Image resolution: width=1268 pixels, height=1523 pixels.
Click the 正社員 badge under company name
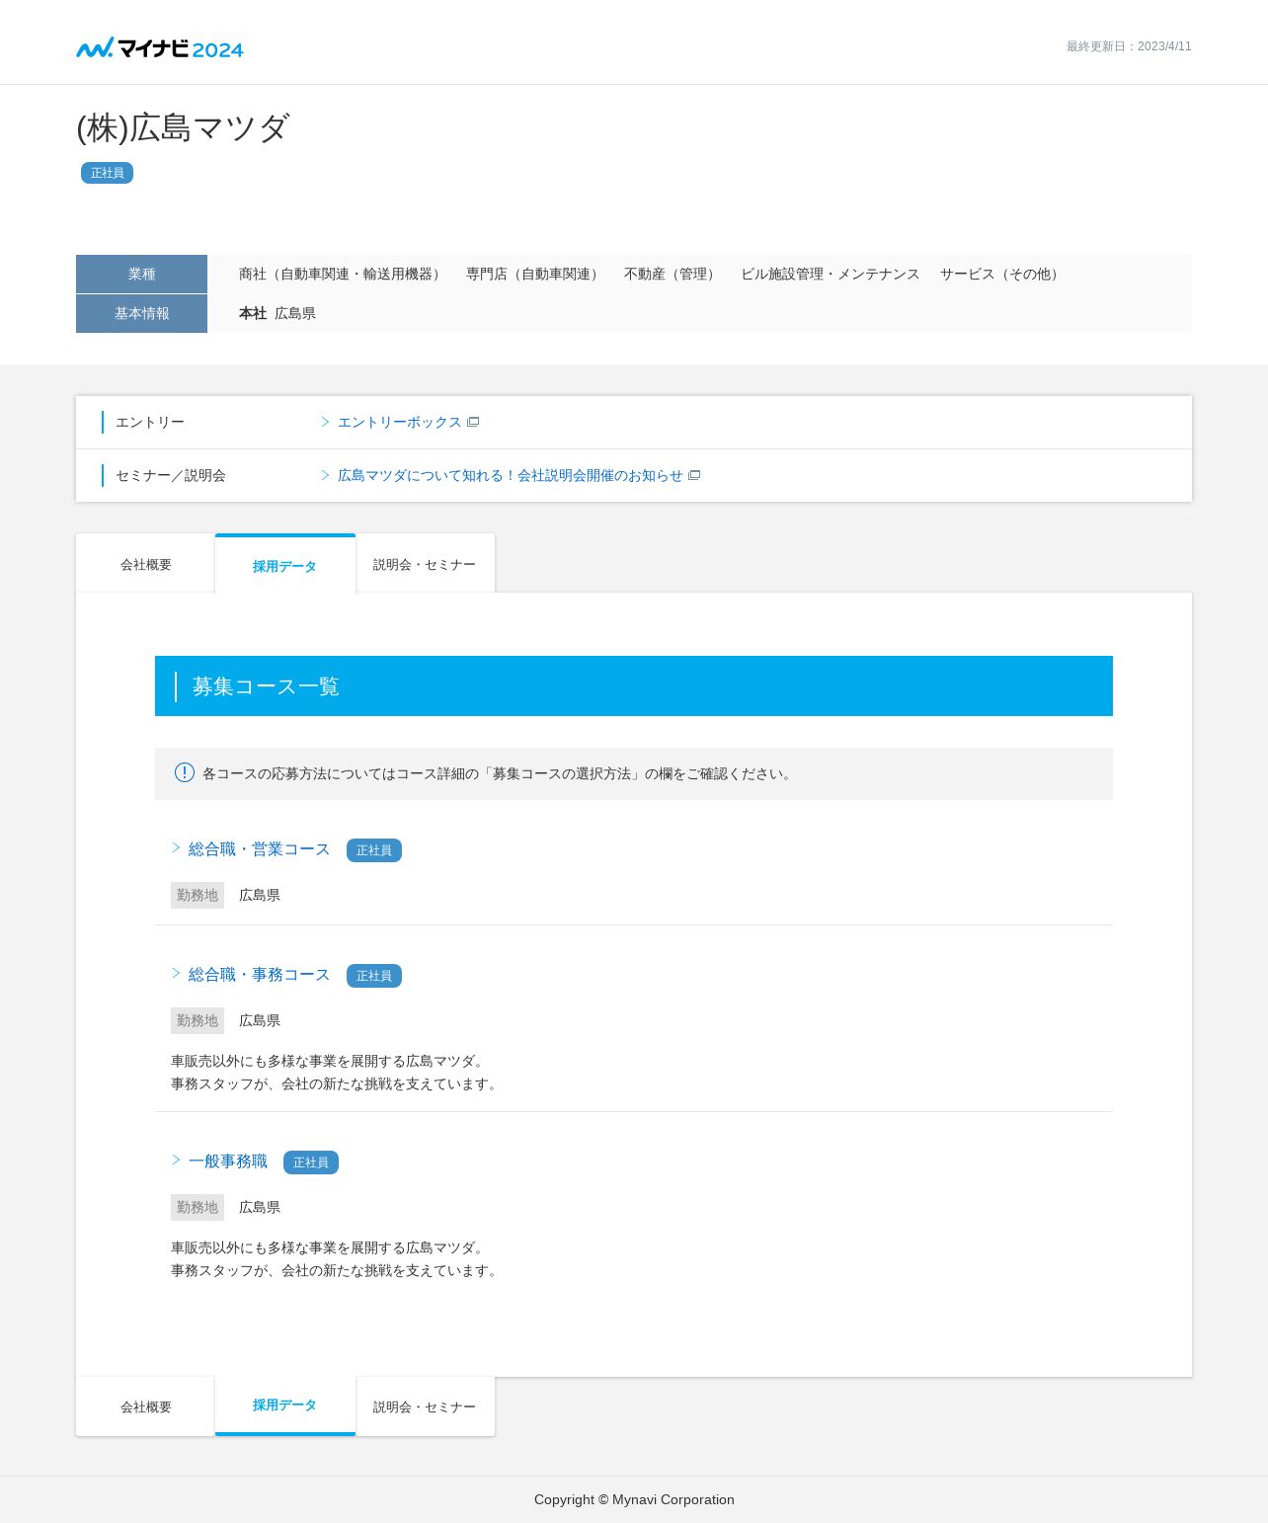107,173
